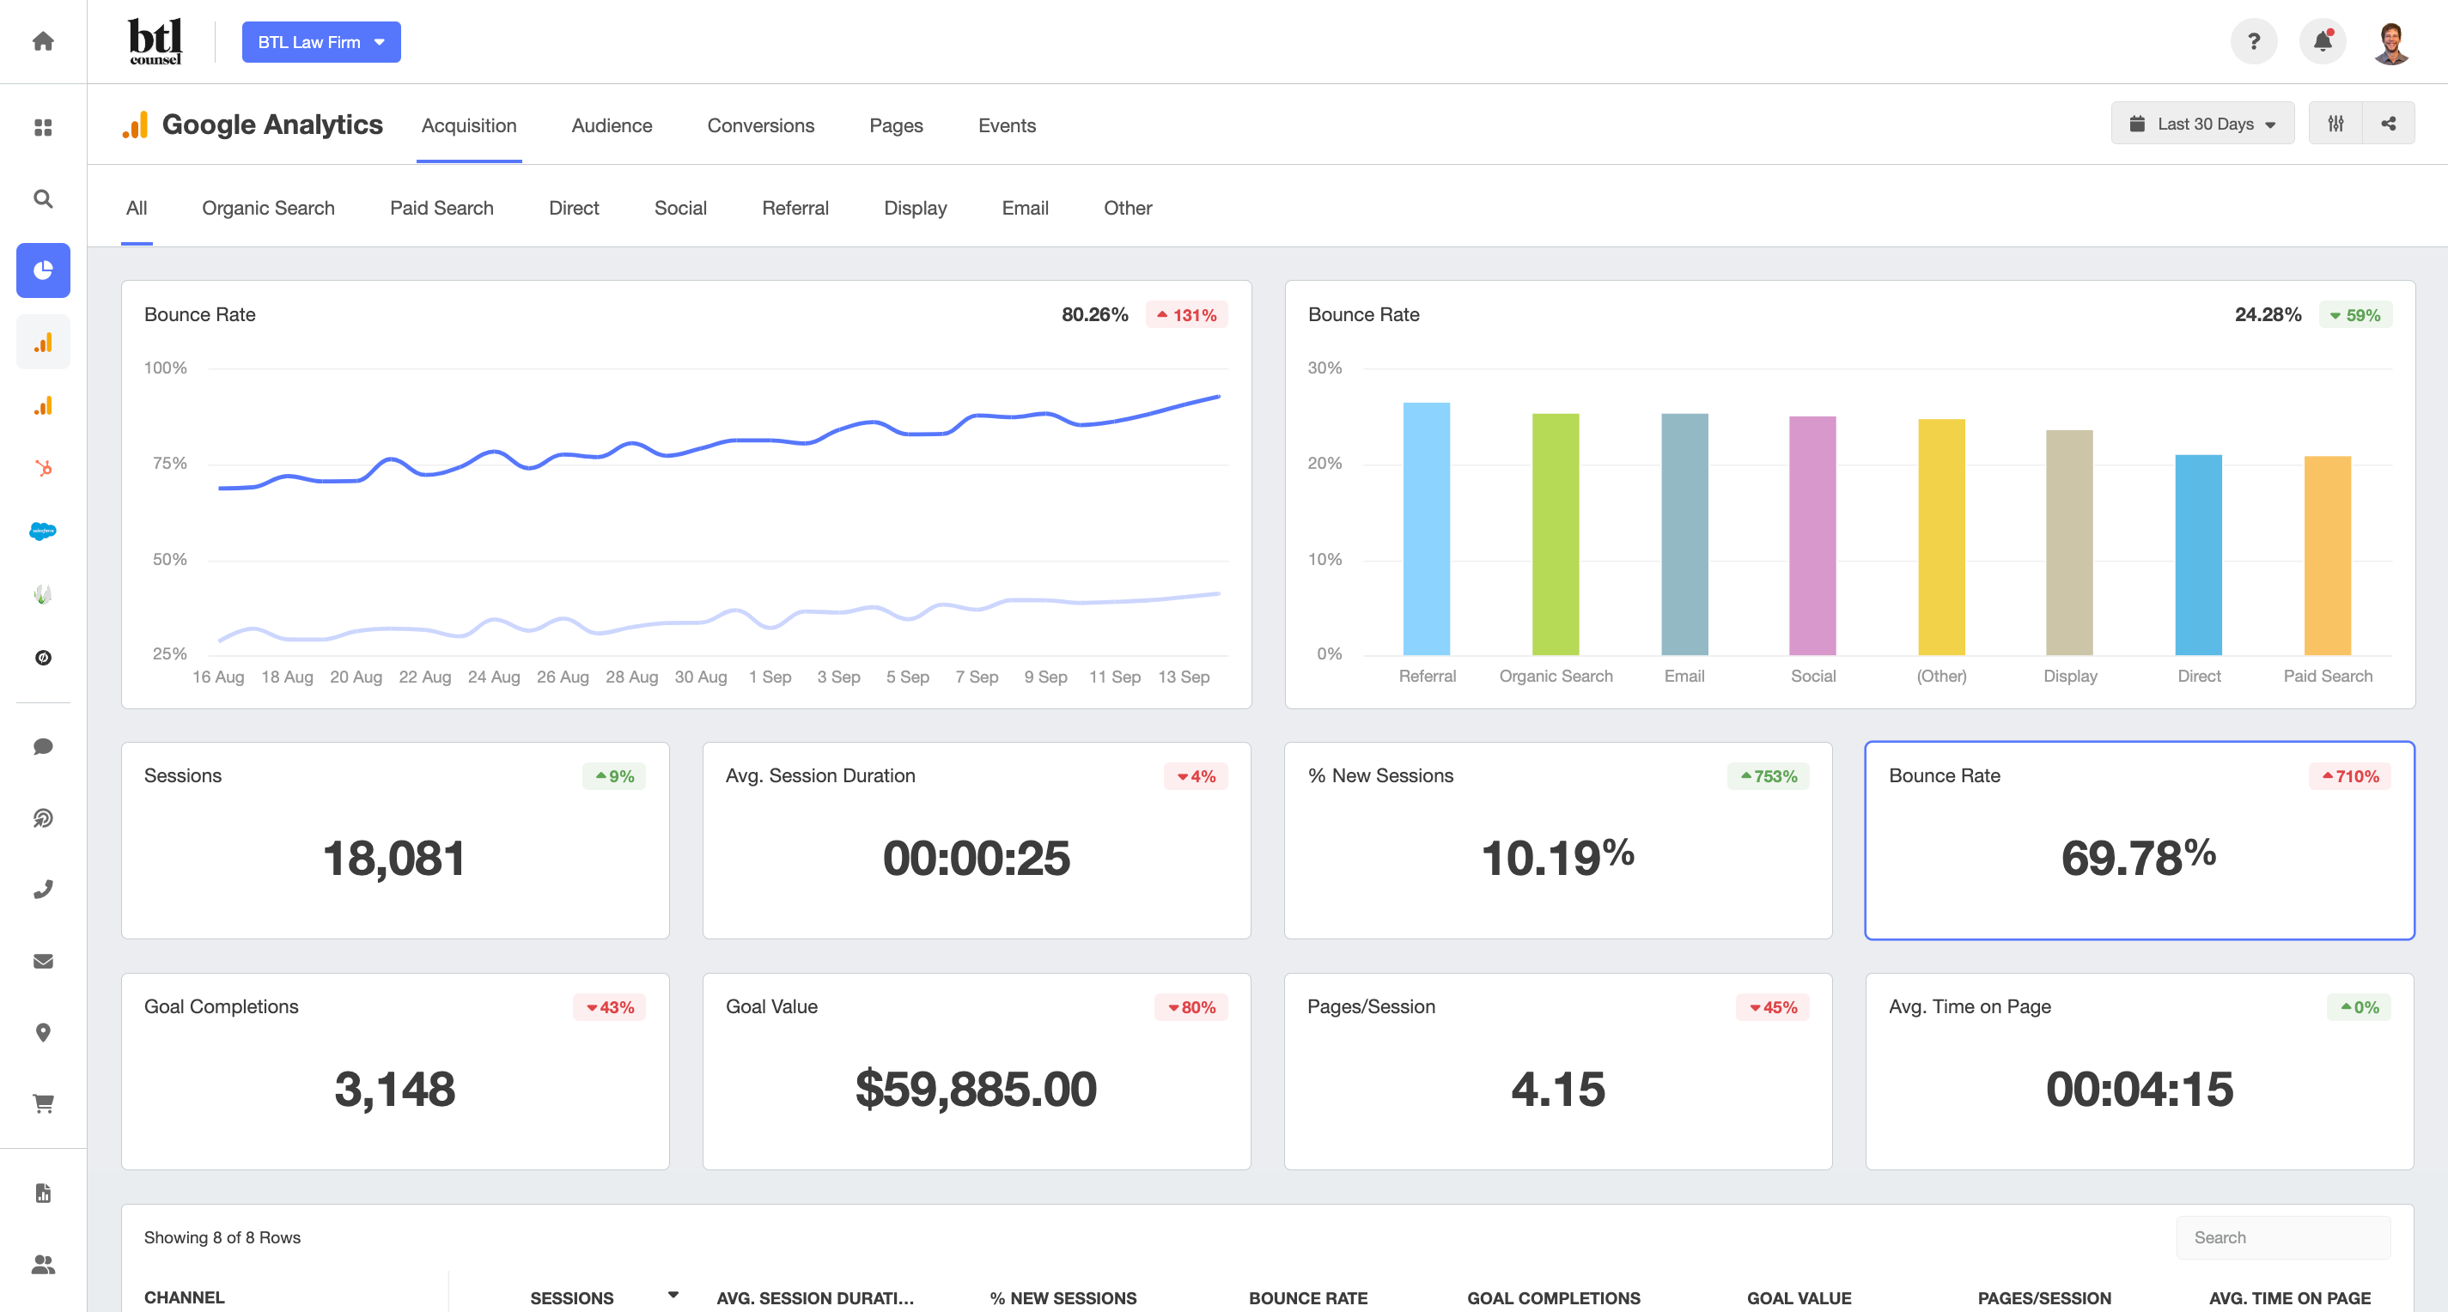Open the dashboard grid icon in sidebar
This screenshot has height=1312, width=2448.
pos(43,127)
